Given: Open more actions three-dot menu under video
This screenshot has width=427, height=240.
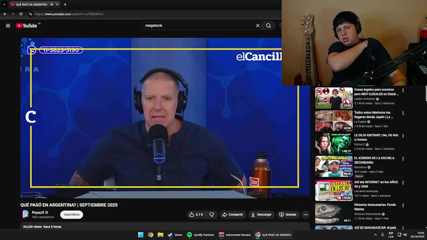Looking at the screenshot, I should 306,215.
